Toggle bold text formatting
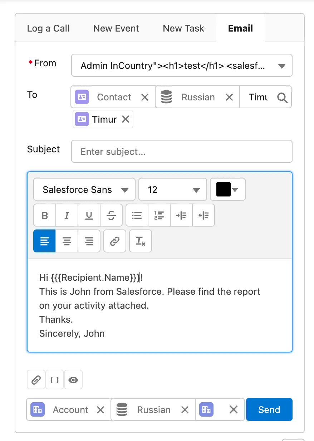314x441 pixels. [x=45, y=215]
